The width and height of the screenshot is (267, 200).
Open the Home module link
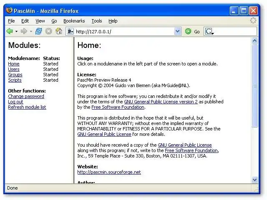14,64
